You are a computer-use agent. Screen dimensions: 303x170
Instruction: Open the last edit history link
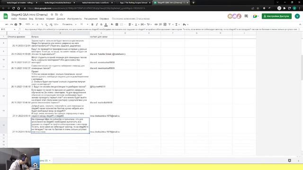click(131, 19)
